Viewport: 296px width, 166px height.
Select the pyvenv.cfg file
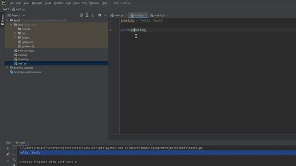point(26,46)
